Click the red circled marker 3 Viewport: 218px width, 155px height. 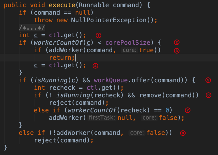tap(177, 50)
